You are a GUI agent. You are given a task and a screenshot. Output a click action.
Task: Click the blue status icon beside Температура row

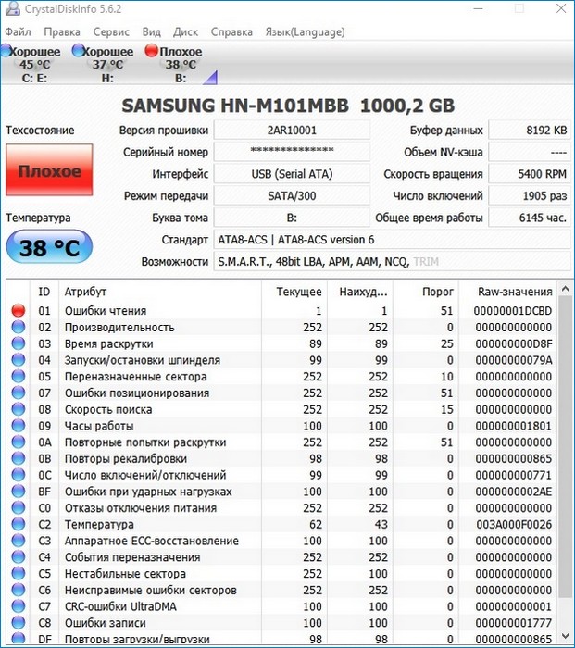click(x=17, y=525)
